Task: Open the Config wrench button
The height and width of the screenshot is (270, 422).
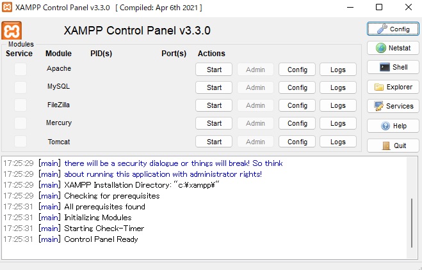Action: (x=393, y=29)
